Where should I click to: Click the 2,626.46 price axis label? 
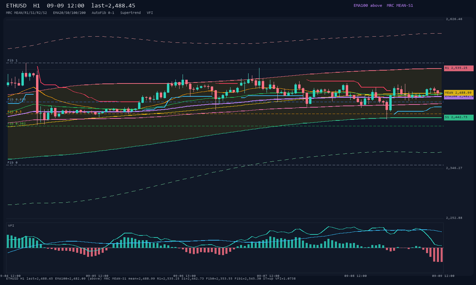coord(454,19)
